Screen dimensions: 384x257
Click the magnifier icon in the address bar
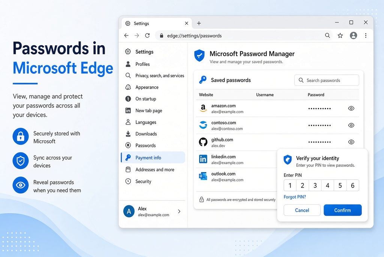point(327,36)
